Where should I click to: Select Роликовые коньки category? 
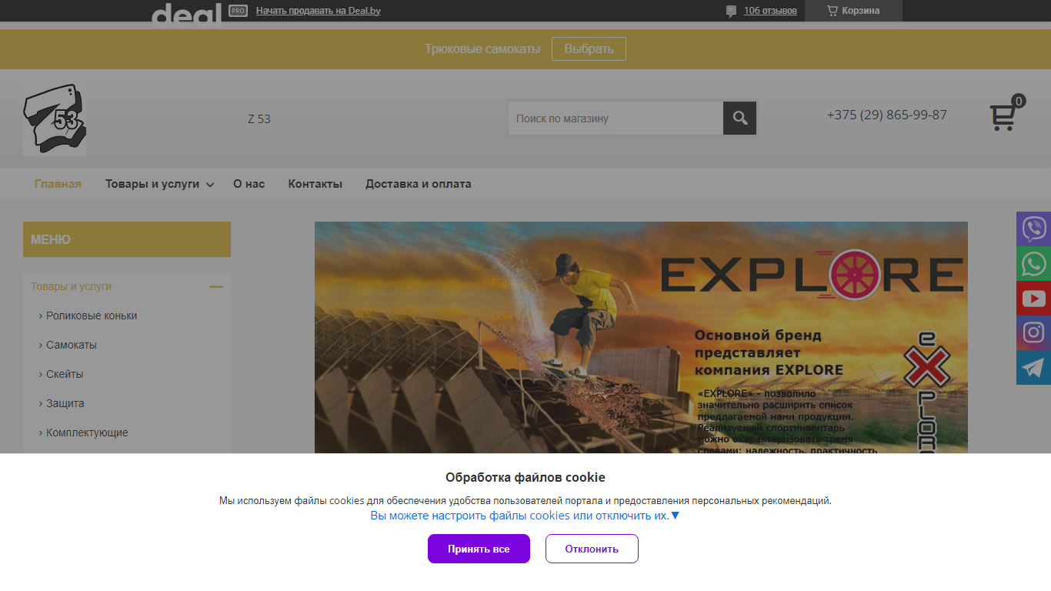click(92, 316)
